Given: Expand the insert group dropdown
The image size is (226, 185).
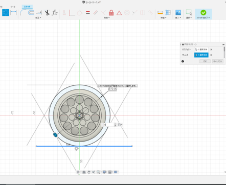Looking at the screenshot, I should 178,18.
